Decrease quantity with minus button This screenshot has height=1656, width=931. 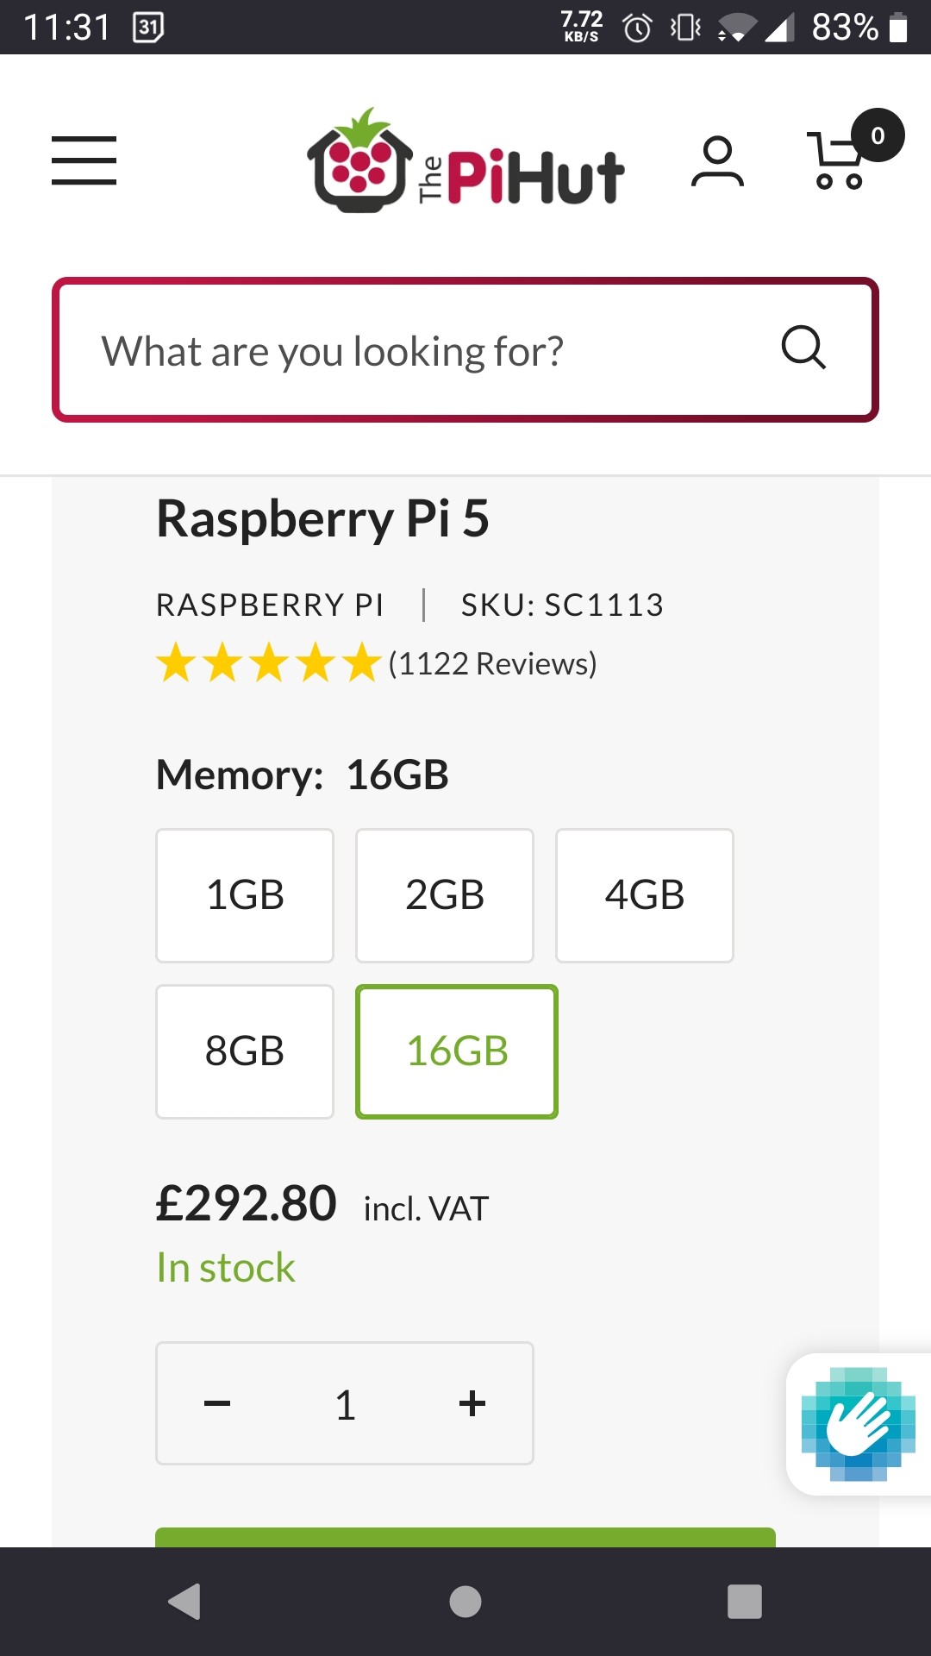[x=217, y=1404]
